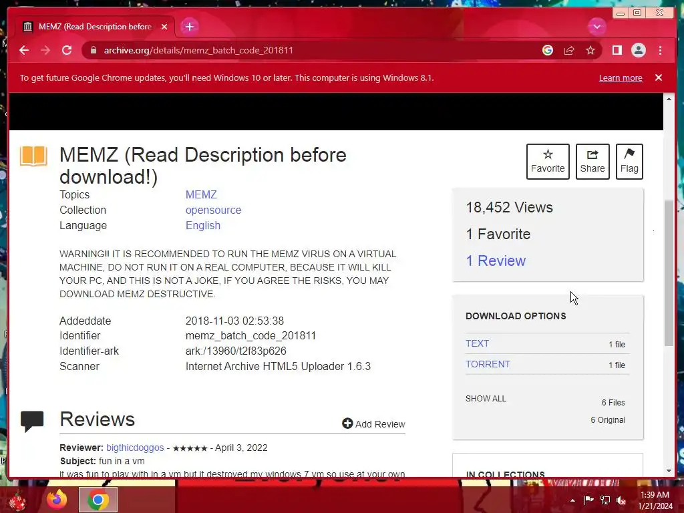The width and height of the screenshot is (684, 513).
Task: Click the 1 Favorite text
Action: (x=498, y=234)
